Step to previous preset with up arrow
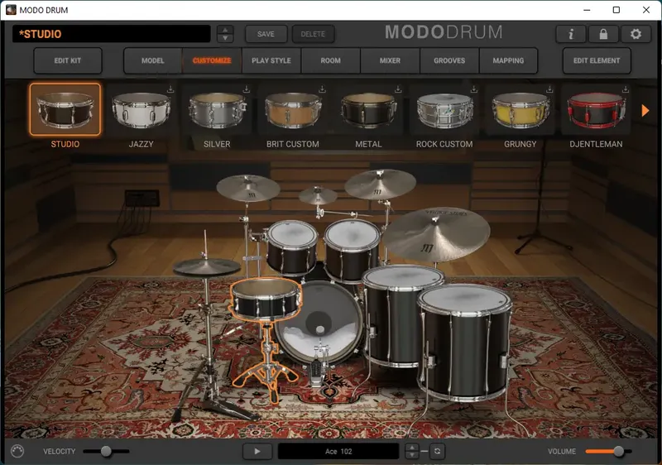 tap(225, 30)
